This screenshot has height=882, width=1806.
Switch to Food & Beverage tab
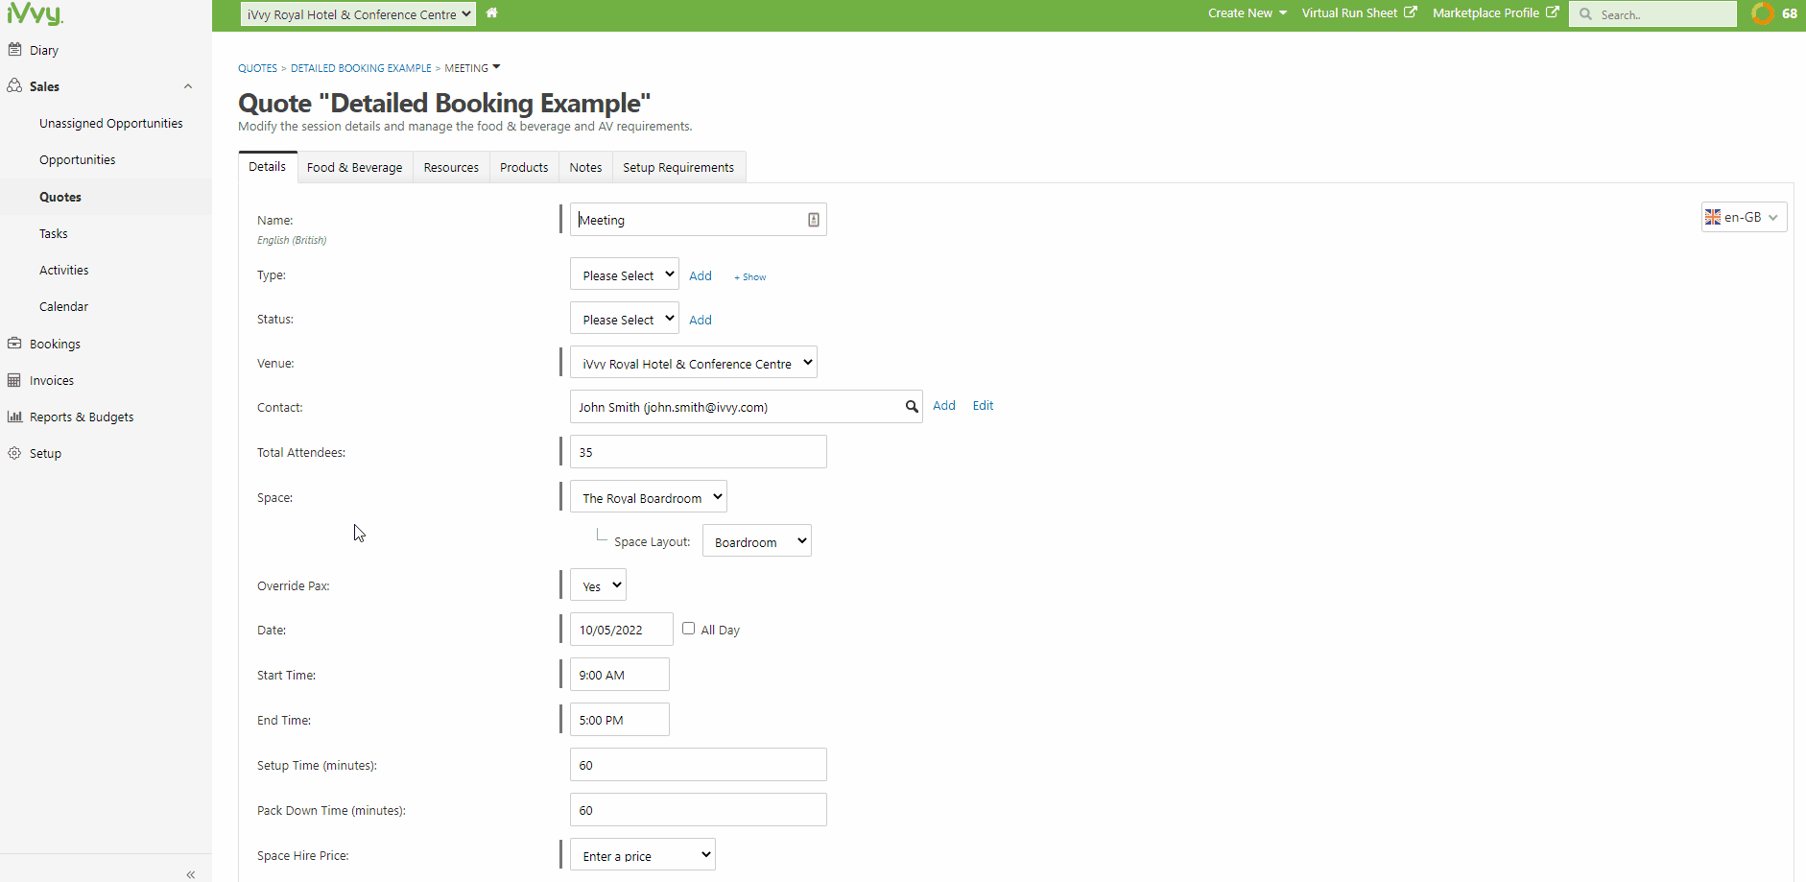pos(355,167)
